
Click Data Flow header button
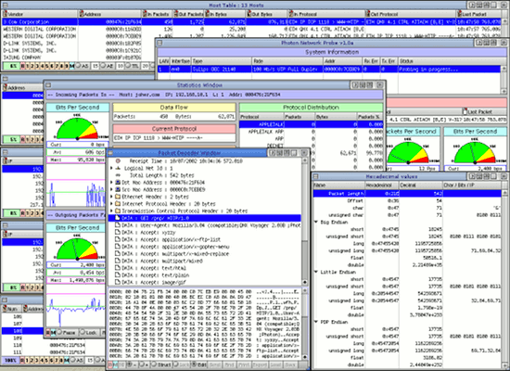point(174,108)
